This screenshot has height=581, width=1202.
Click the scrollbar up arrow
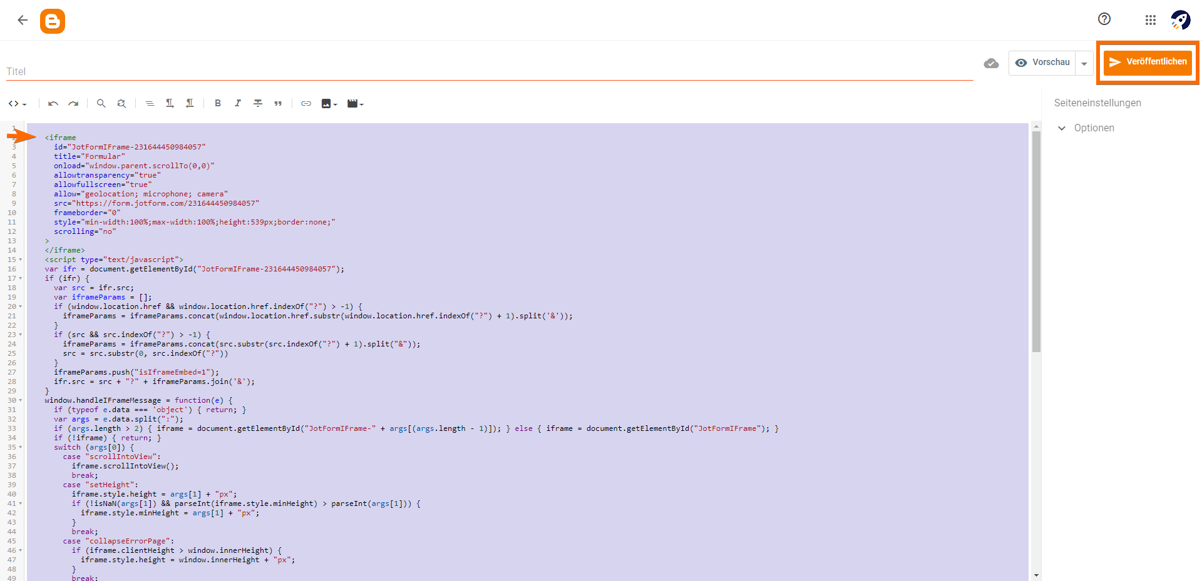coord(1036,127)
